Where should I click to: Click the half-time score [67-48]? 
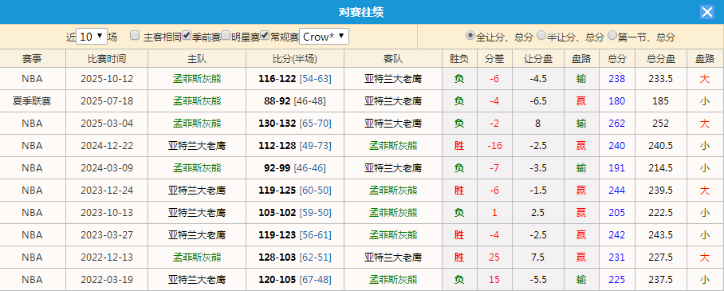pos(316,280)
